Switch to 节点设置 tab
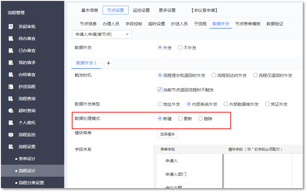The width and height of the screenshot is (307, 192). pyautogui.click(x=116, y=10)
